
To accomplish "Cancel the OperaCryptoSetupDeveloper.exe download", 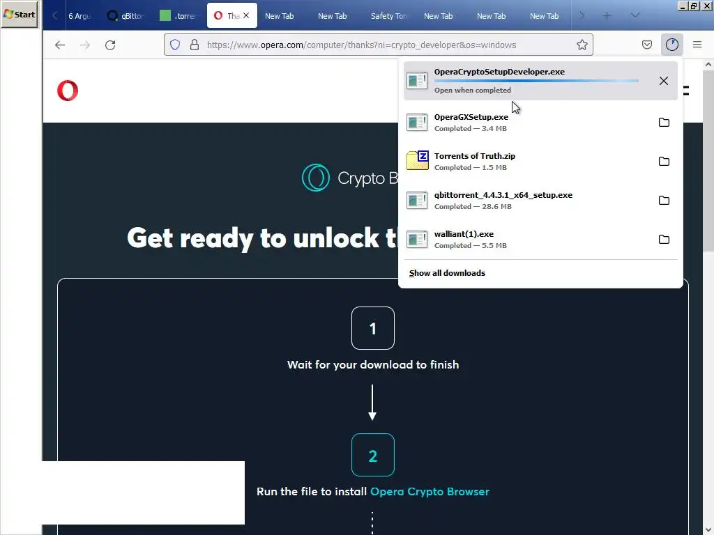I will tap(664, 81).
